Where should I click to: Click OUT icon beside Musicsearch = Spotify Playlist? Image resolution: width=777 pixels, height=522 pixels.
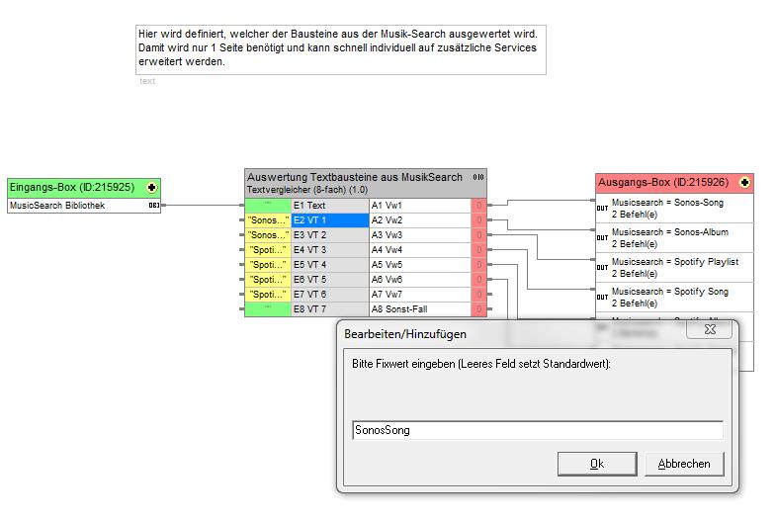tap(602, 268)
